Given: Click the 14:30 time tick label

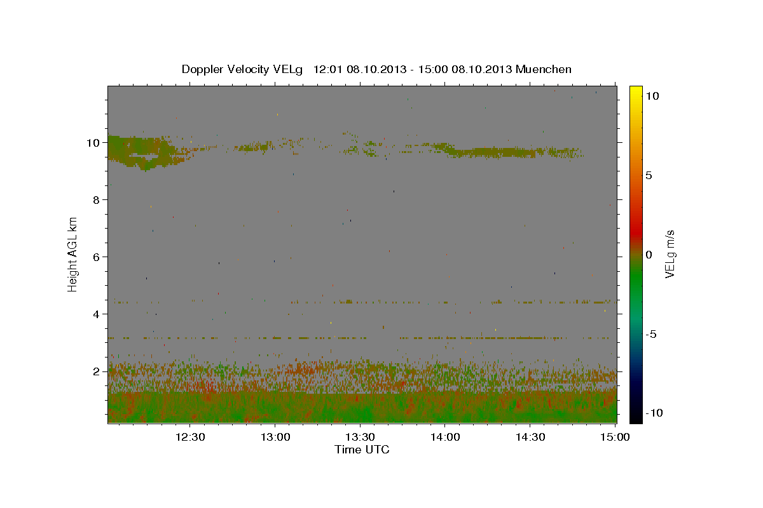Looking at the screenshot, I should tap(531, 438).
